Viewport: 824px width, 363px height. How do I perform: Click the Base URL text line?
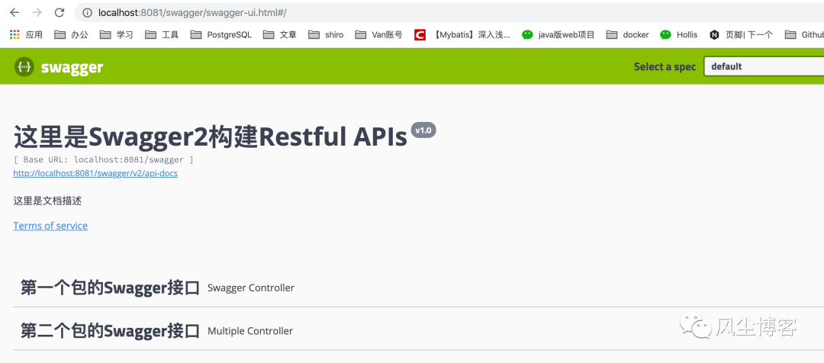[103, 159]
